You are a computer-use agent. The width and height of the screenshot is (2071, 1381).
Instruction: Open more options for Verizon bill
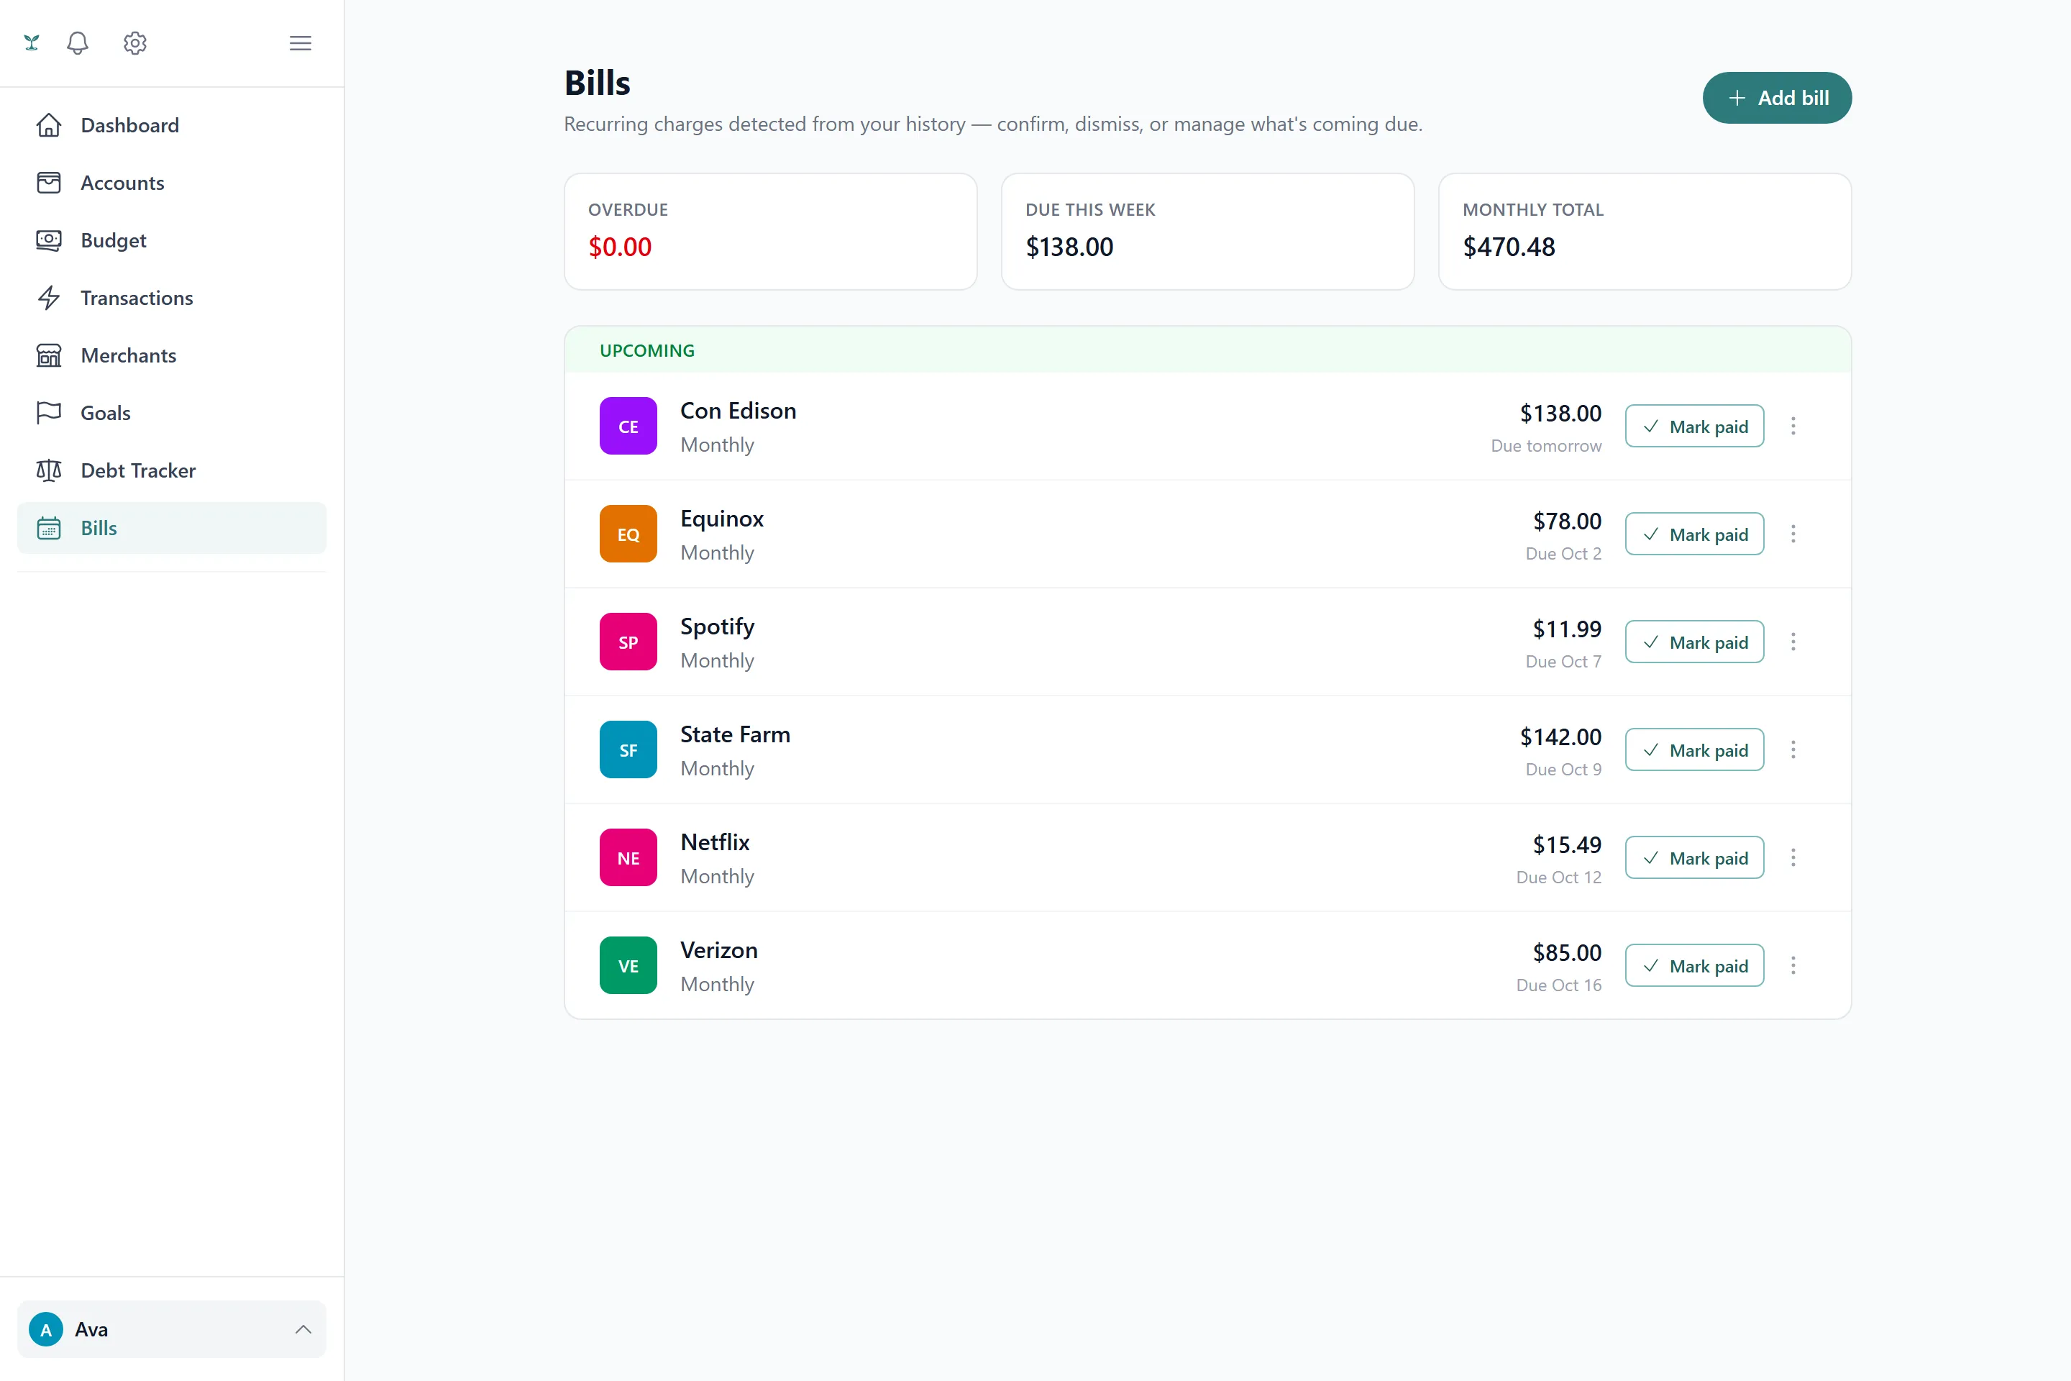click(x=1793, y=965)
